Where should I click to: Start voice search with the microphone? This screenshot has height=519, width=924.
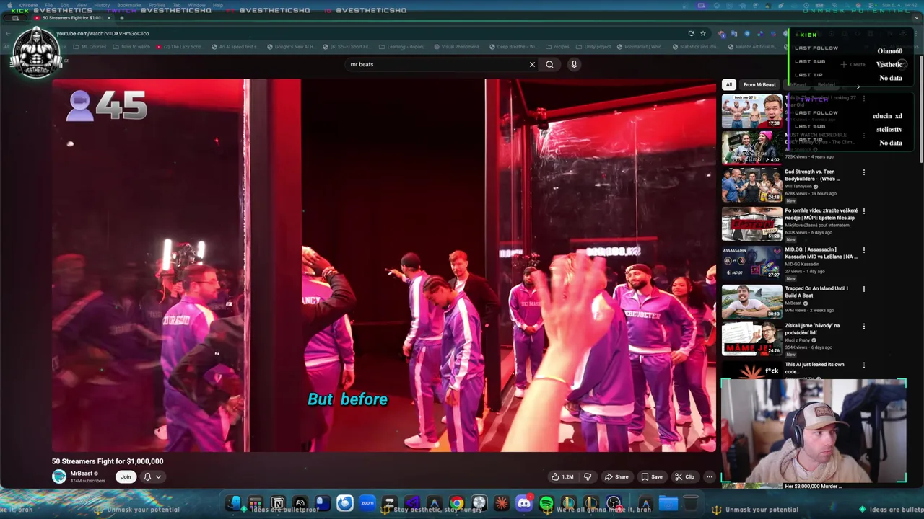pyautogui.click(x=574, y=64)
